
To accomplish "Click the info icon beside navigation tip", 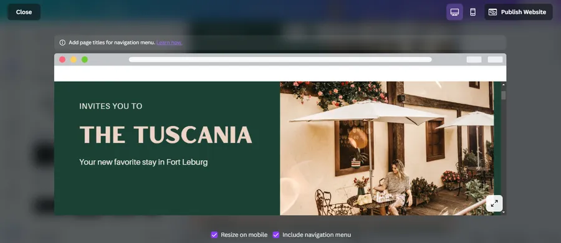I will [x=62, y=42].
